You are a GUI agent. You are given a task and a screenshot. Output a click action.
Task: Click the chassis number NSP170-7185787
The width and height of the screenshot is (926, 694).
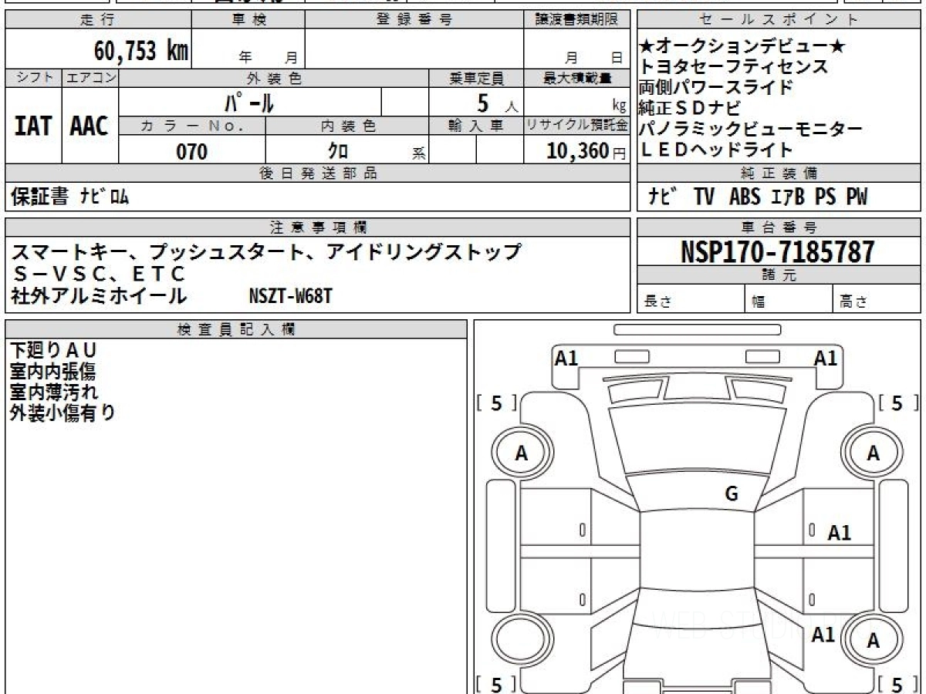click(778, 252)
